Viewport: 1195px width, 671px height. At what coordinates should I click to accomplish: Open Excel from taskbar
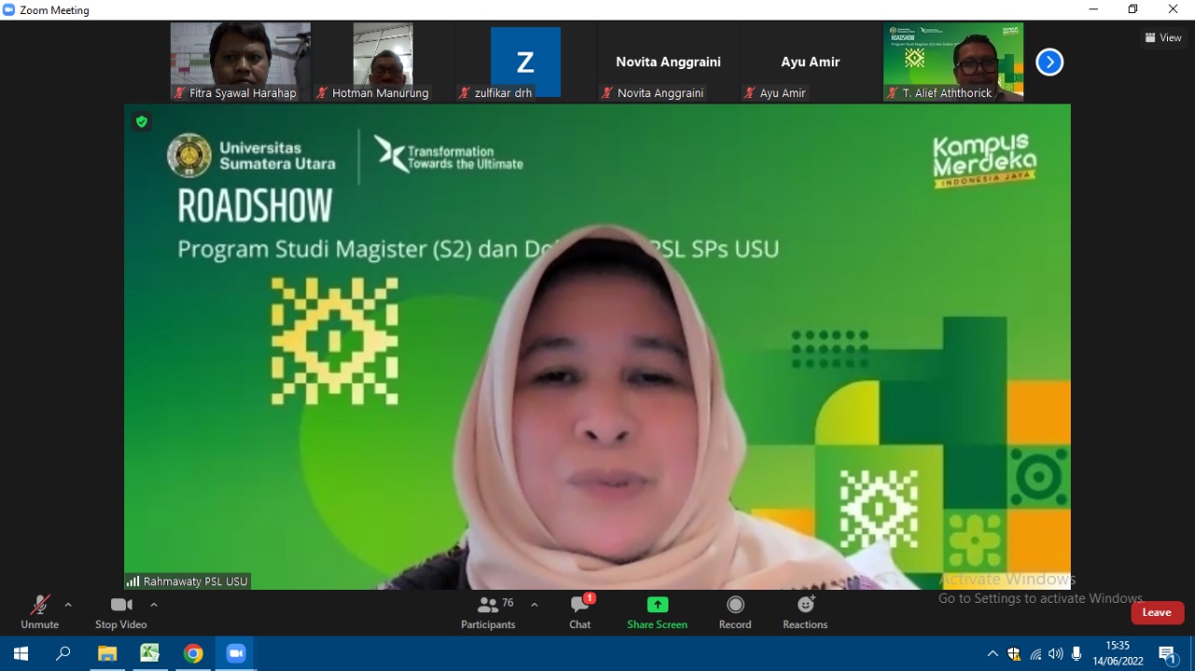click(x=150, y=653)
